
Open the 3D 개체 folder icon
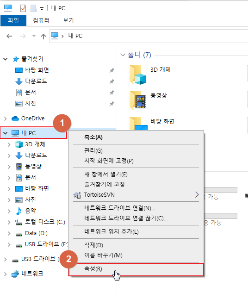click(x=138, y=75)
